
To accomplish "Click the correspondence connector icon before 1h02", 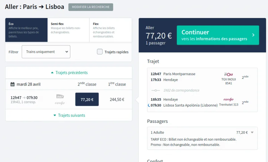I will click(155, 90).
